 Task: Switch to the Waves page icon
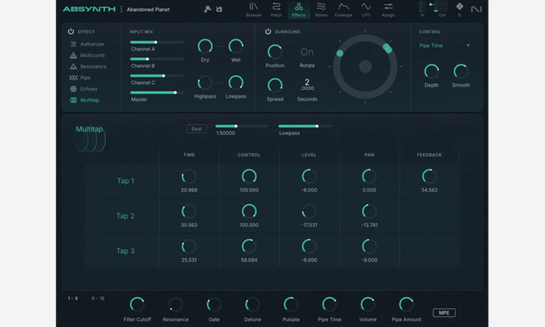[321, 10]
